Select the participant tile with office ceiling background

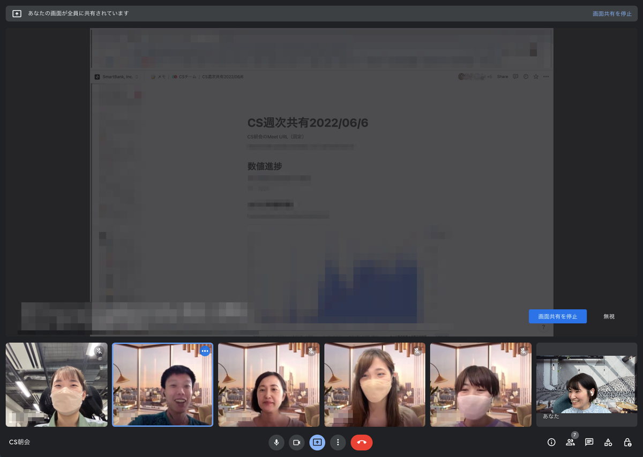56,385
